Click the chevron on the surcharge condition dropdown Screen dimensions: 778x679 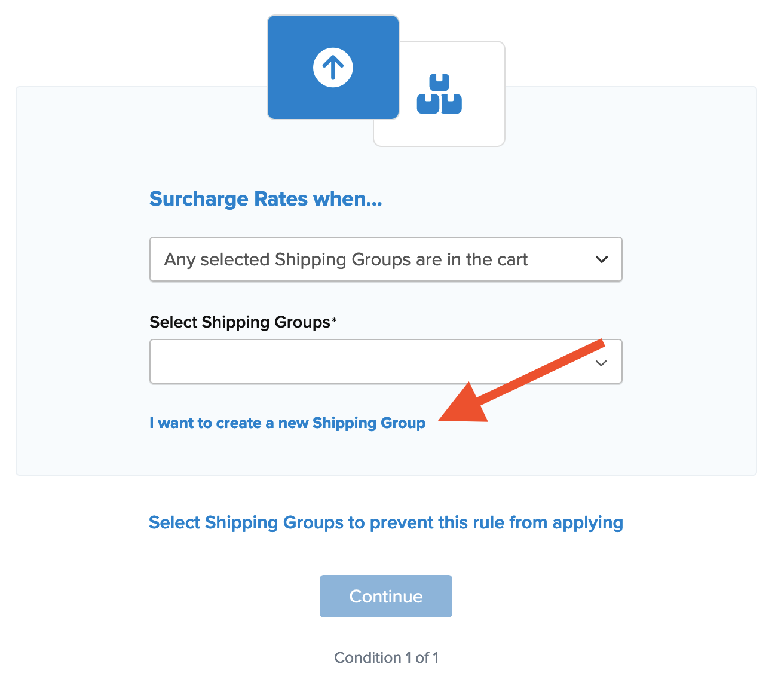click(601, 259)
